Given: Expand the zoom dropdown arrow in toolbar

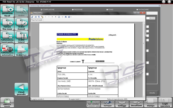Looking at the screenshot, I should click(x=71, y=17).
